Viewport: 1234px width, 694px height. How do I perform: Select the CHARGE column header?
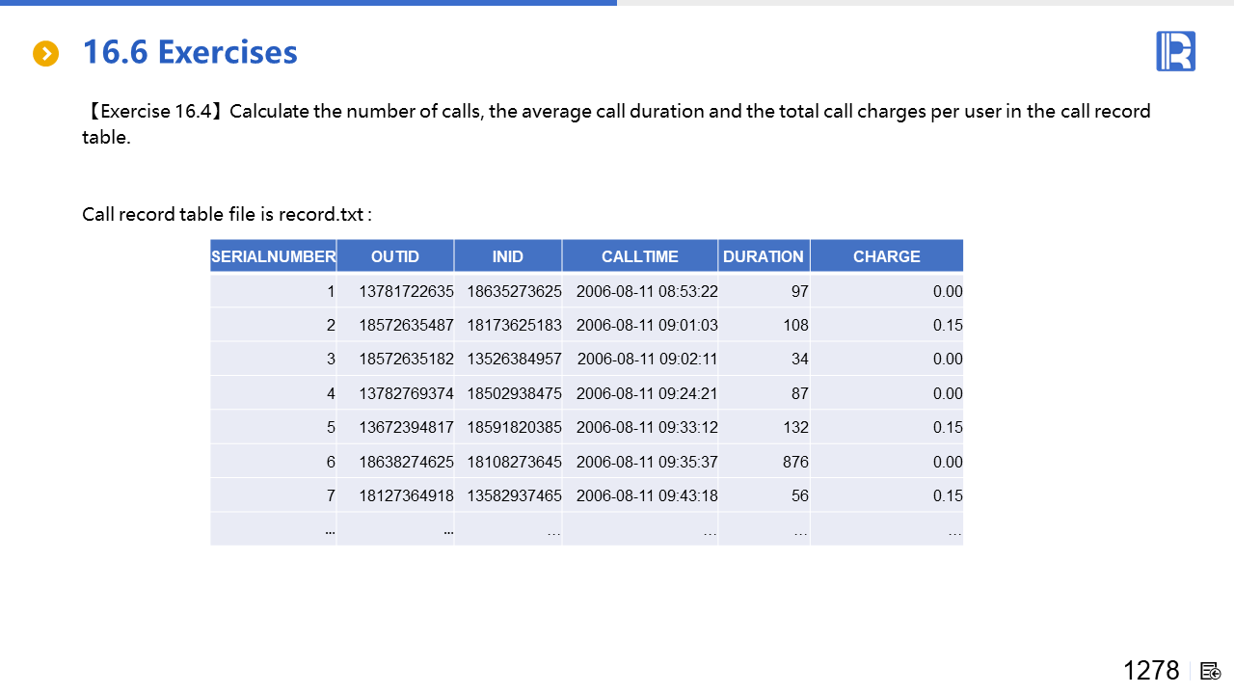click(887, 256)
